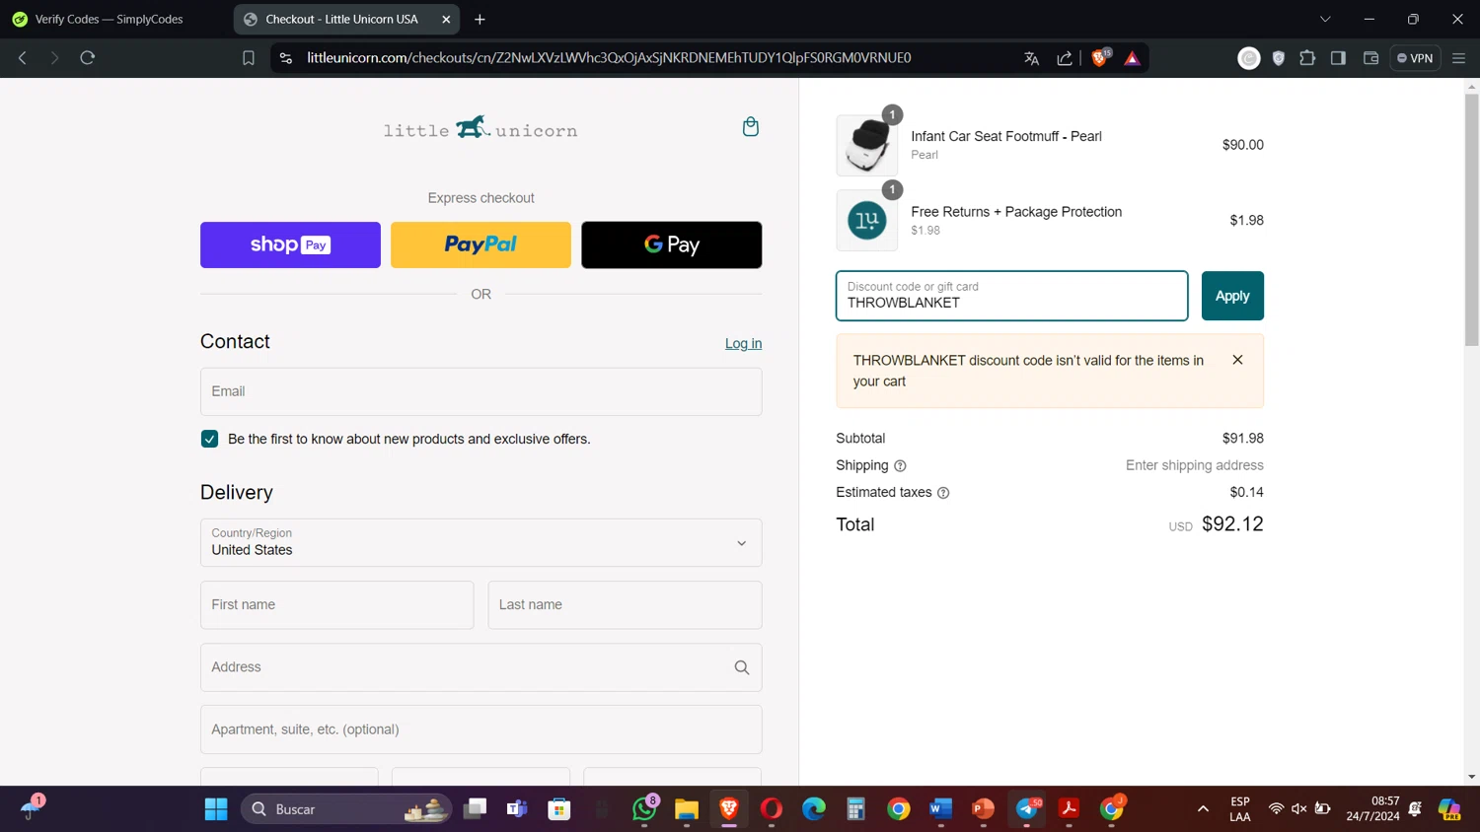Click the Infant Car Seat Footmuff thumbnail
Image resolution: width=1480 pixels, height=832 pixels.
tap(866, 145)
